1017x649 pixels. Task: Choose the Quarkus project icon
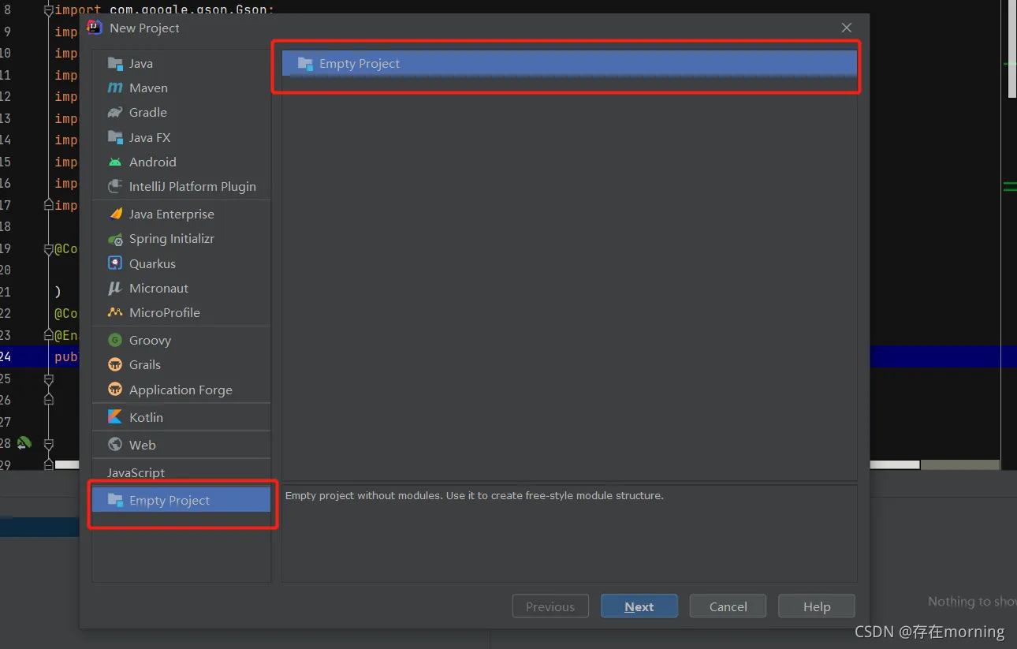pyautogui.click(x=115, y=263)
